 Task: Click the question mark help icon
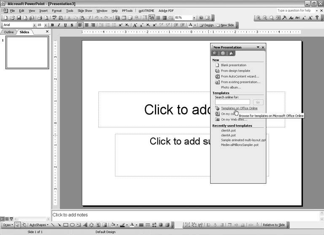317,18
